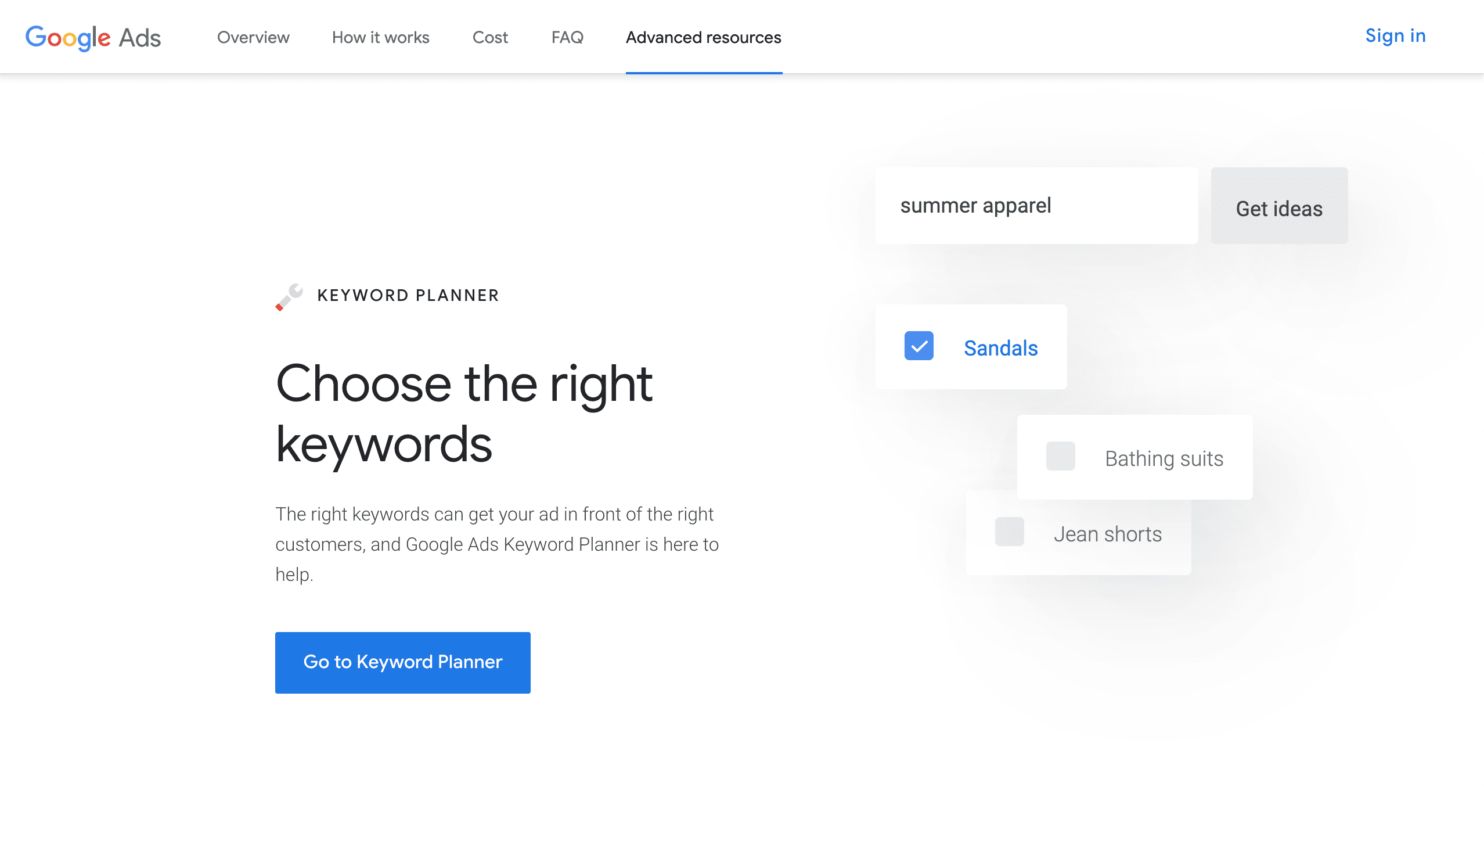Screen dimensions: 1484x847
Task: Click the Sign in link
Action: click(1395, 36)
